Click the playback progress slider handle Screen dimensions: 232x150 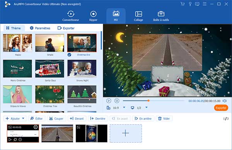[148, 101]
